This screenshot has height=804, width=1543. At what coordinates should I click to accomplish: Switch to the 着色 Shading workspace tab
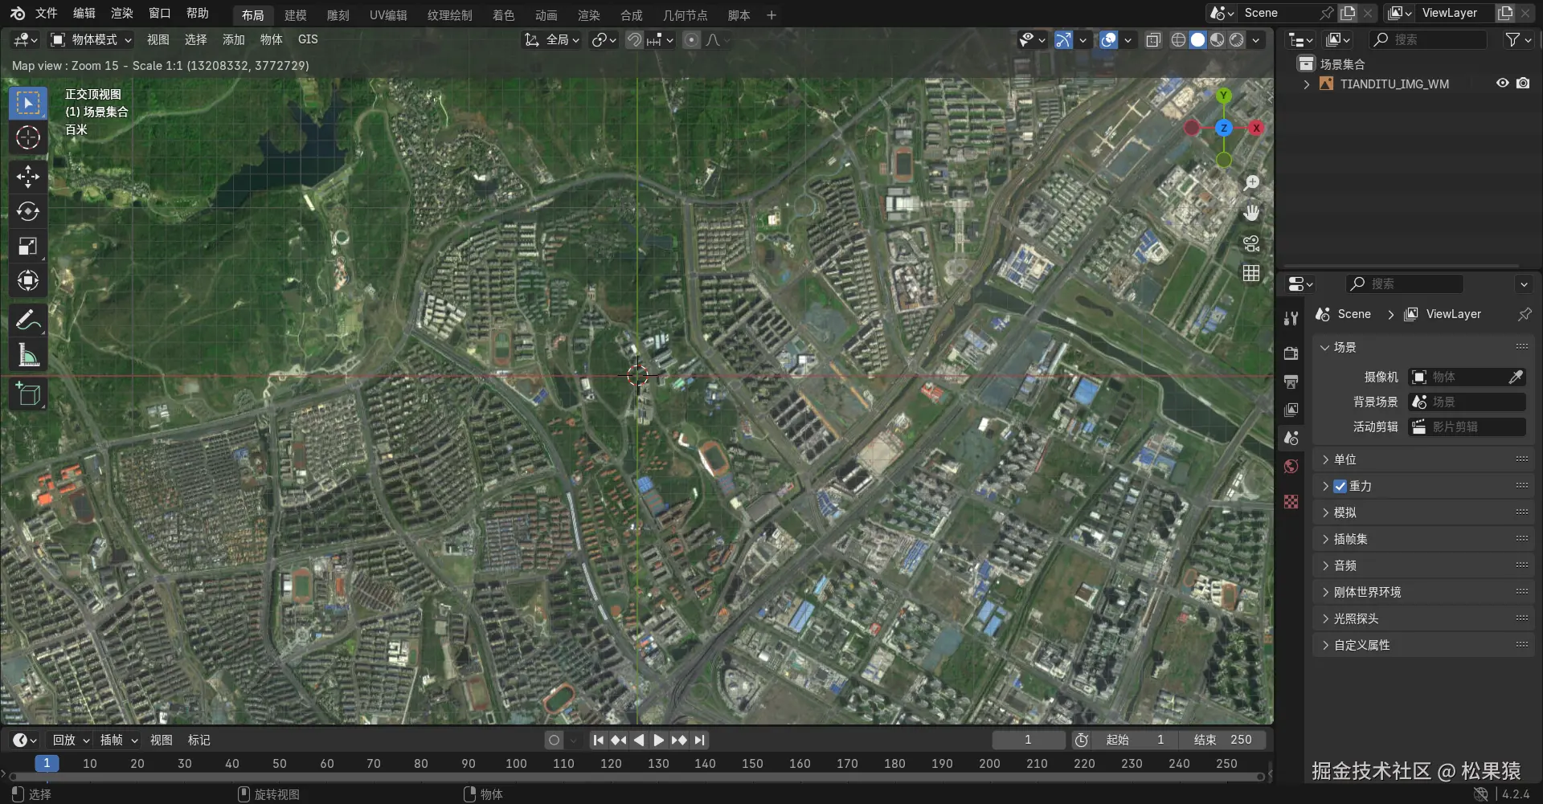coord(504,15)
